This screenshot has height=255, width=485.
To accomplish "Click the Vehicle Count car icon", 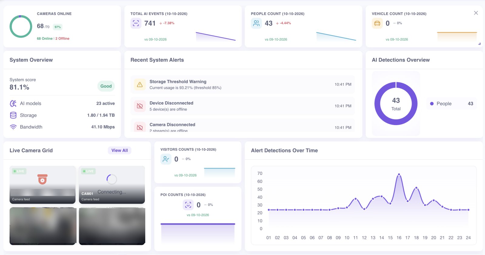I will point(377,23).
